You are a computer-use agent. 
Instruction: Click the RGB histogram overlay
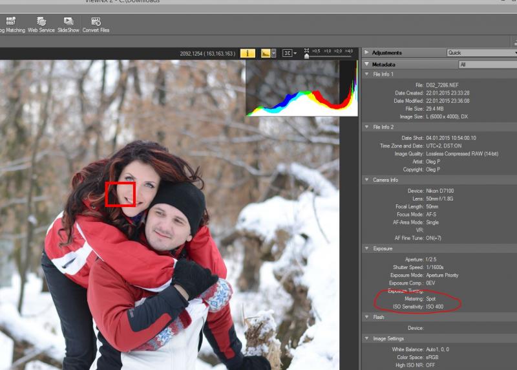(x=302, y=88)
